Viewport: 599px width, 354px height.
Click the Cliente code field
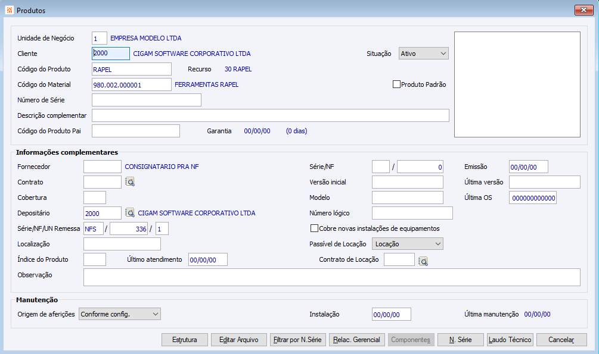pos(111,54)
